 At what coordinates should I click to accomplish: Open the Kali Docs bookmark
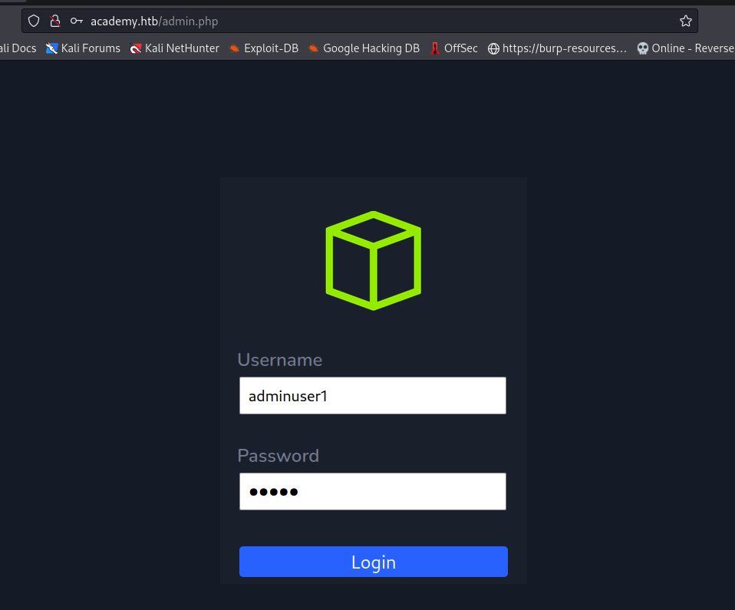(18, 48)
